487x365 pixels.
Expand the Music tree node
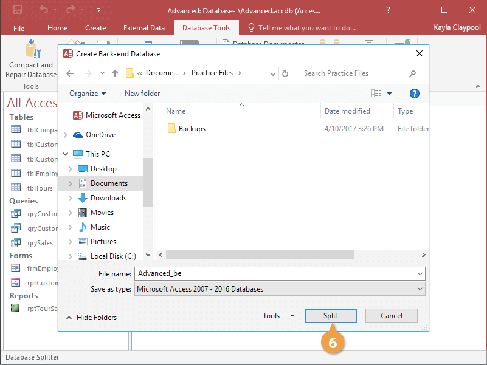click(x=70, y=227)
